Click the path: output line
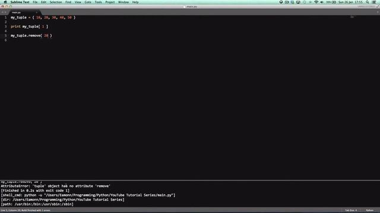The height and width of the screenshot is (213, 380). click(x=37, y=204)
